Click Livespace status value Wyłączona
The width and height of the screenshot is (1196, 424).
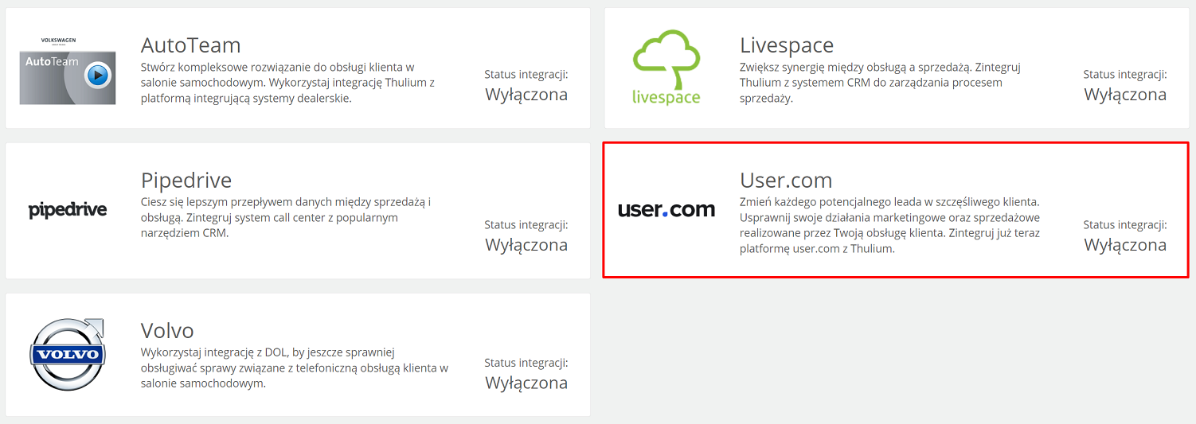(1125, 95)
